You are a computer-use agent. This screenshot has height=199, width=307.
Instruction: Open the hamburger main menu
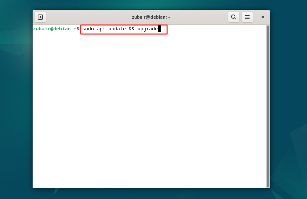pyautogui.click(x=247, y=17)
